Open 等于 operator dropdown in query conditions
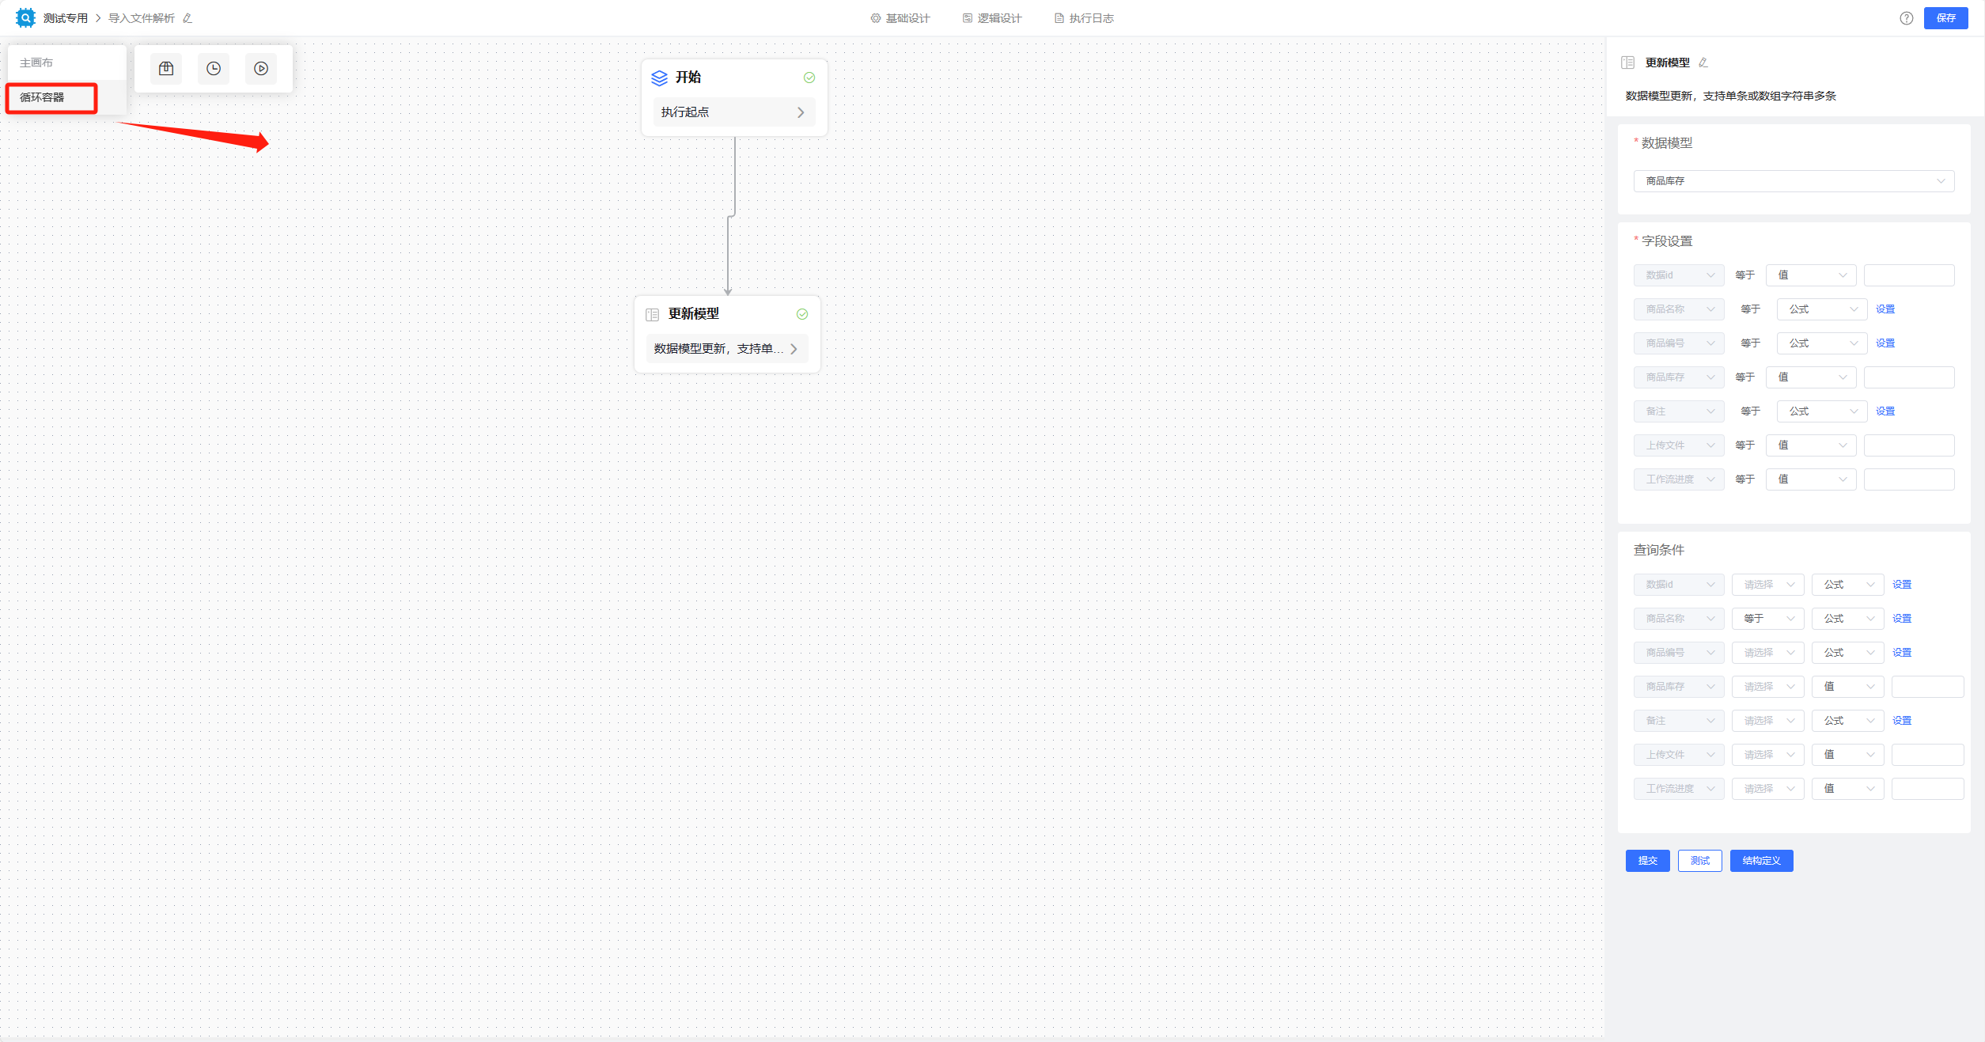Viewport: 1985px width, 1042px height. [x=1767, y=619]
